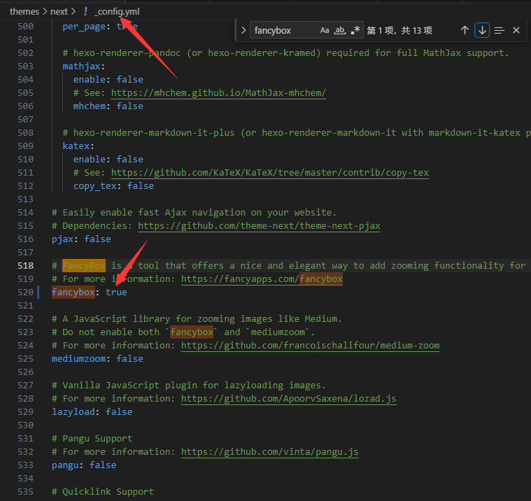Open 'themes' breadcrumb segment

click(24, 11)
